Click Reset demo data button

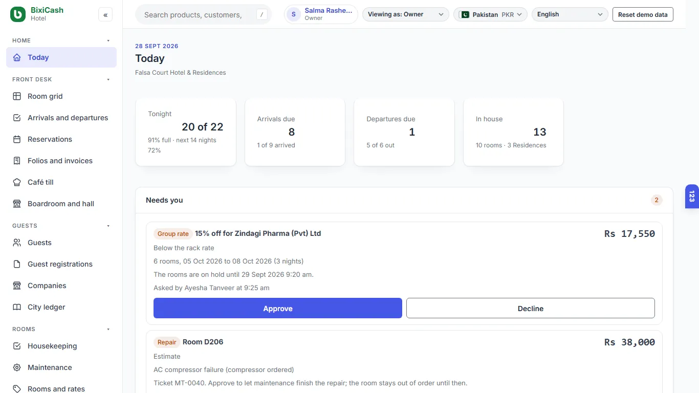click(643, 14)
